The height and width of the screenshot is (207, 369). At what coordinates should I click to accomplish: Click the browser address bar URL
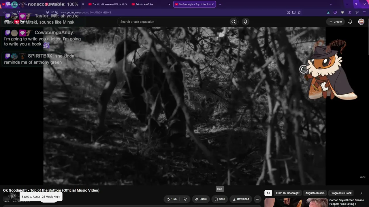86,12
